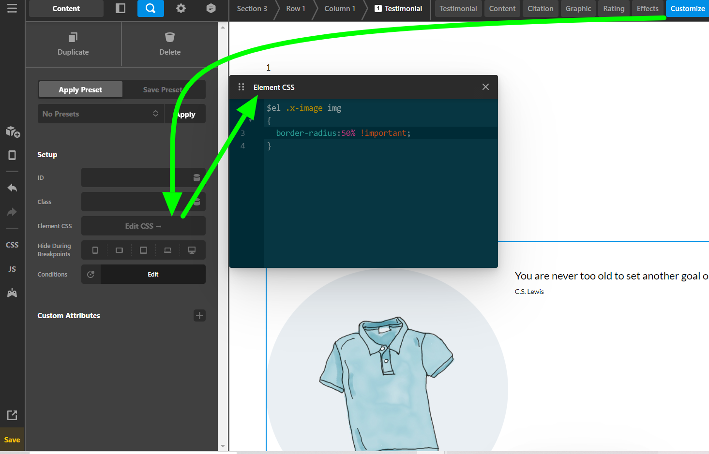709x454 pixels.
Task: Toggle hide on smallest mobile breakpoint
Action: point(95,250)
